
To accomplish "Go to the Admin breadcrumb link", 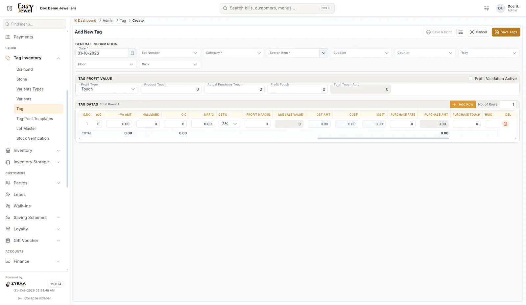I will pyautogui.click(x=108, y=20).
